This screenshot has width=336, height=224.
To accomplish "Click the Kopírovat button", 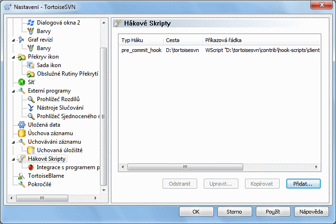I will point(262,184).
